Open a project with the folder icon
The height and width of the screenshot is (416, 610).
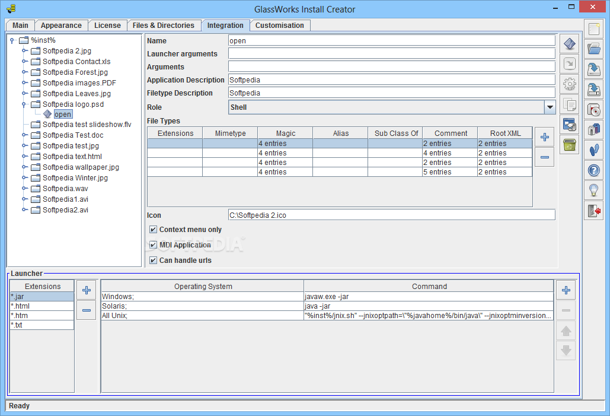pyautogui.click(x=593, y=49)
